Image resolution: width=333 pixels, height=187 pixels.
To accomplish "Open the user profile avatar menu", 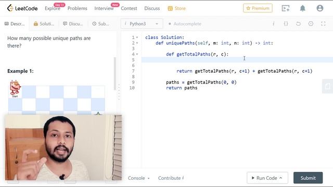I will click(320, 8).
